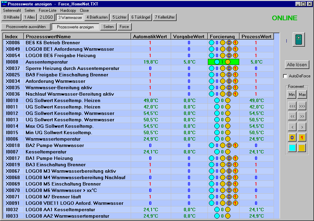Click the ProzessswertName column header

pyautogui.click(x=77, y=36)
